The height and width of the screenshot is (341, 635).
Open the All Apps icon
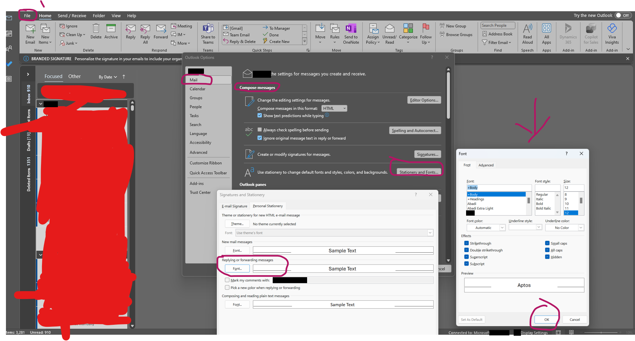tap(546, 28)
